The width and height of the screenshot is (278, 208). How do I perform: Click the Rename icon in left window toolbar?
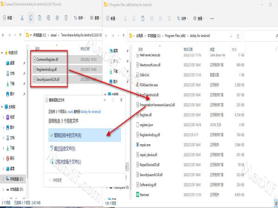point(48,18)
